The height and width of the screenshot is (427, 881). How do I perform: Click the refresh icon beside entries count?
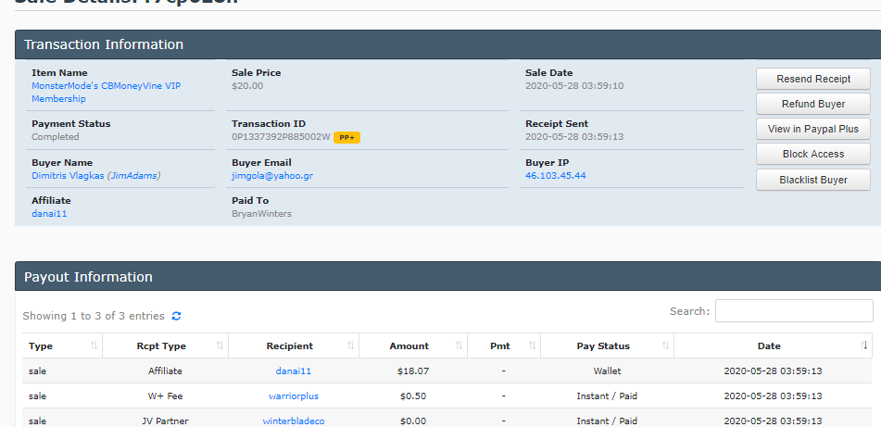point(176,316)
